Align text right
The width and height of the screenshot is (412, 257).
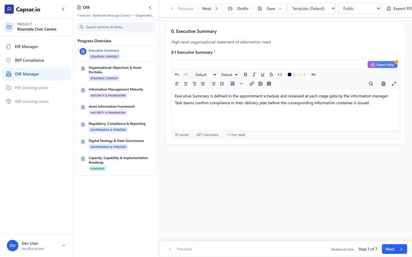point(194,84)
